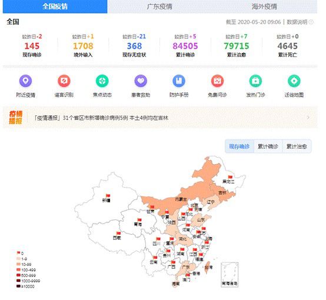Switch to the 广东疫情 tab

pos(159,6)
